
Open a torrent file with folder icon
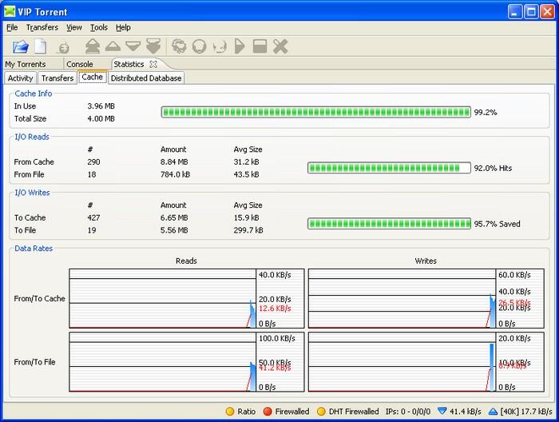point(20,46)
